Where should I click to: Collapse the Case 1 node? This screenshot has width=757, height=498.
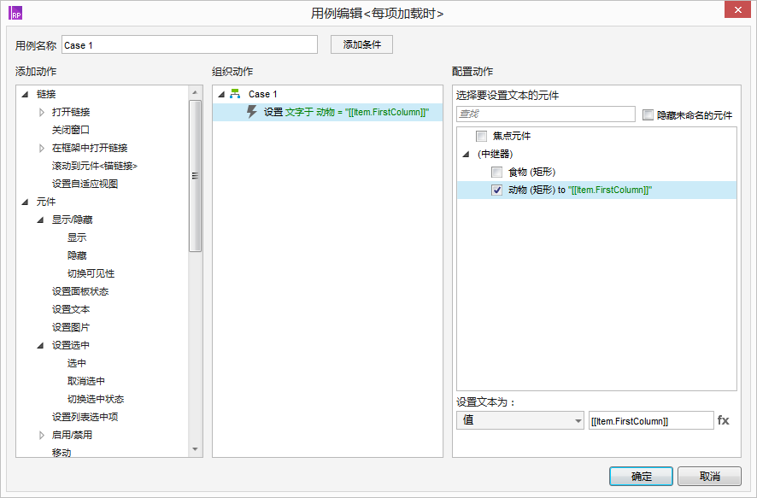[221, 94]
